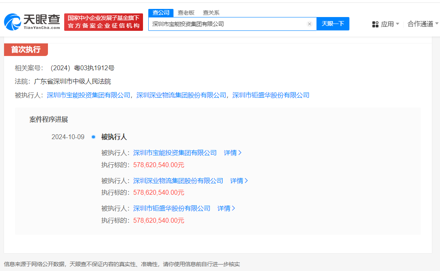Open 深圳市钜盛华股份有限公司 link in top 被执行人 line

tap(271, 95)
